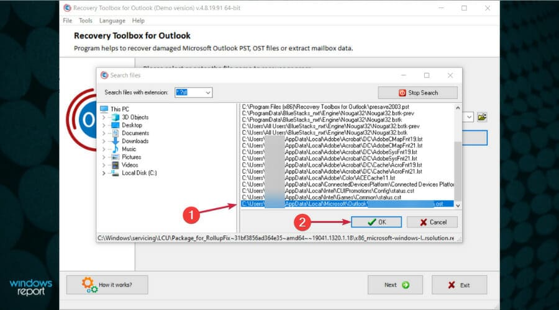This screenshot has width=559, height=310.
Task: Click the Downloads arrow icon
Action: pyautogui.click(x=115, y=141)
